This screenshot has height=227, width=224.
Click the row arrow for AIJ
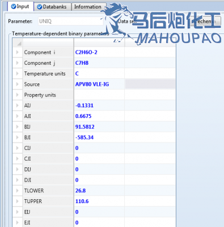click(x=18, y=106)
